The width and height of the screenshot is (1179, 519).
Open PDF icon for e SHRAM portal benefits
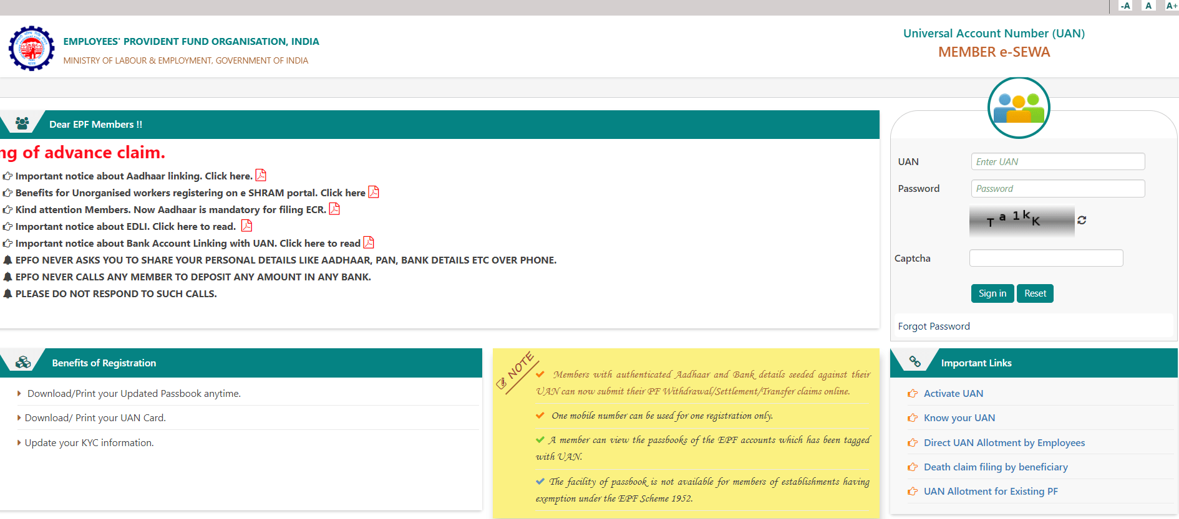[374, 192]
